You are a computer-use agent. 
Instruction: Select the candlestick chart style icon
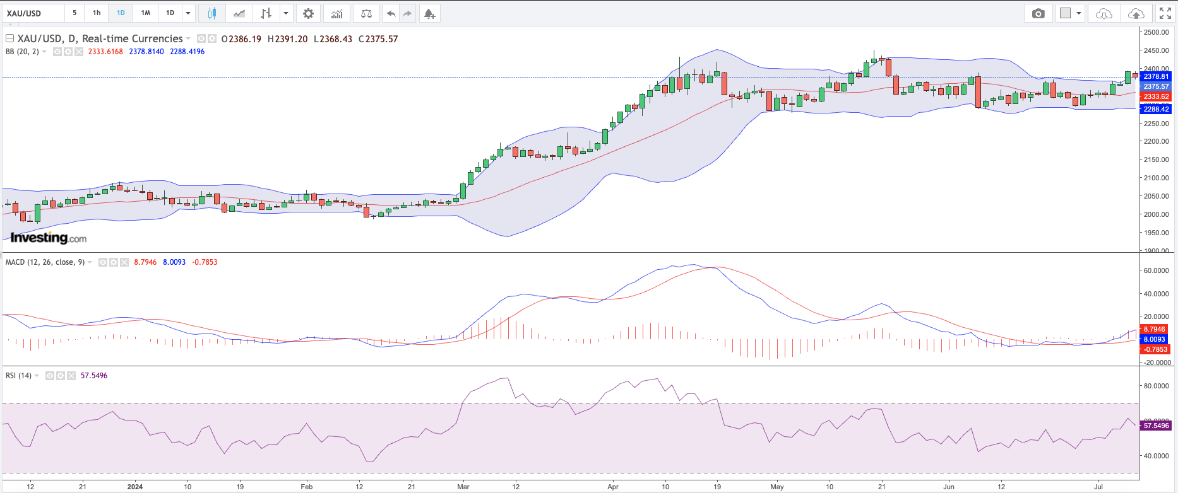point(212,13)
